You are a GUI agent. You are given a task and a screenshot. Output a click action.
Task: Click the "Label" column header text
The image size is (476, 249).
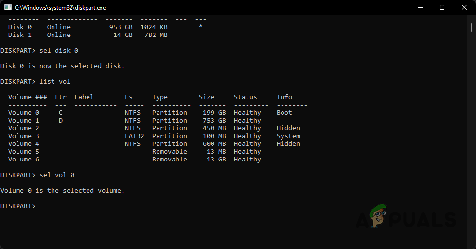(84, 97)
